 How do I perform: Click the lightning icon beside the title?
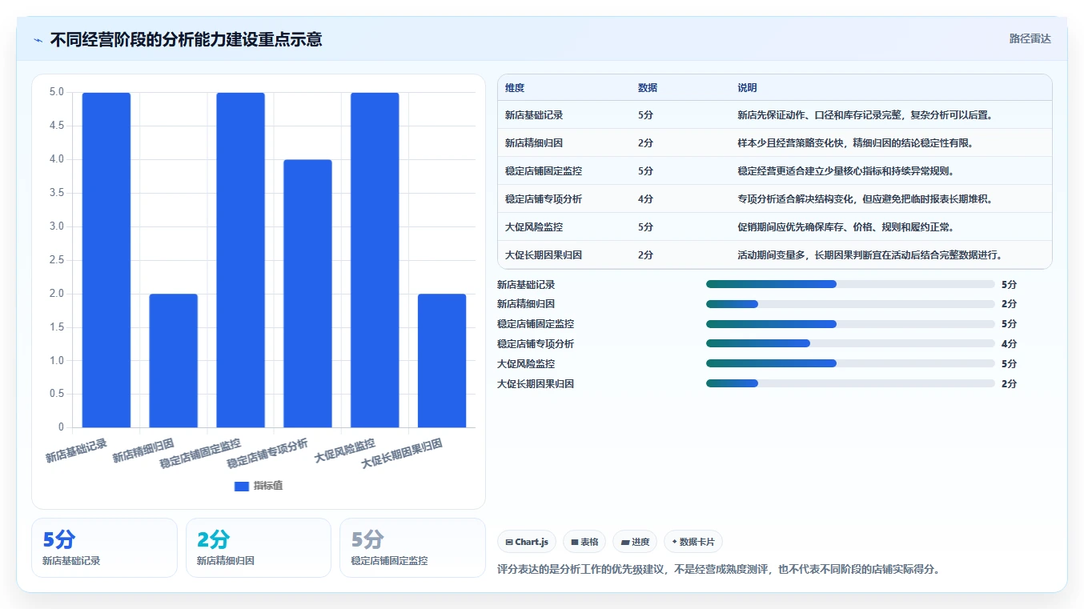[38, 39]
